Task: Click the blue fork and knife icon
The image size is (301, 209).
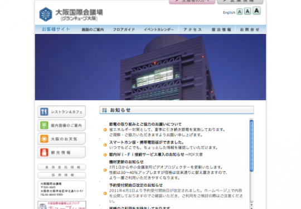Action: [44, 112]
